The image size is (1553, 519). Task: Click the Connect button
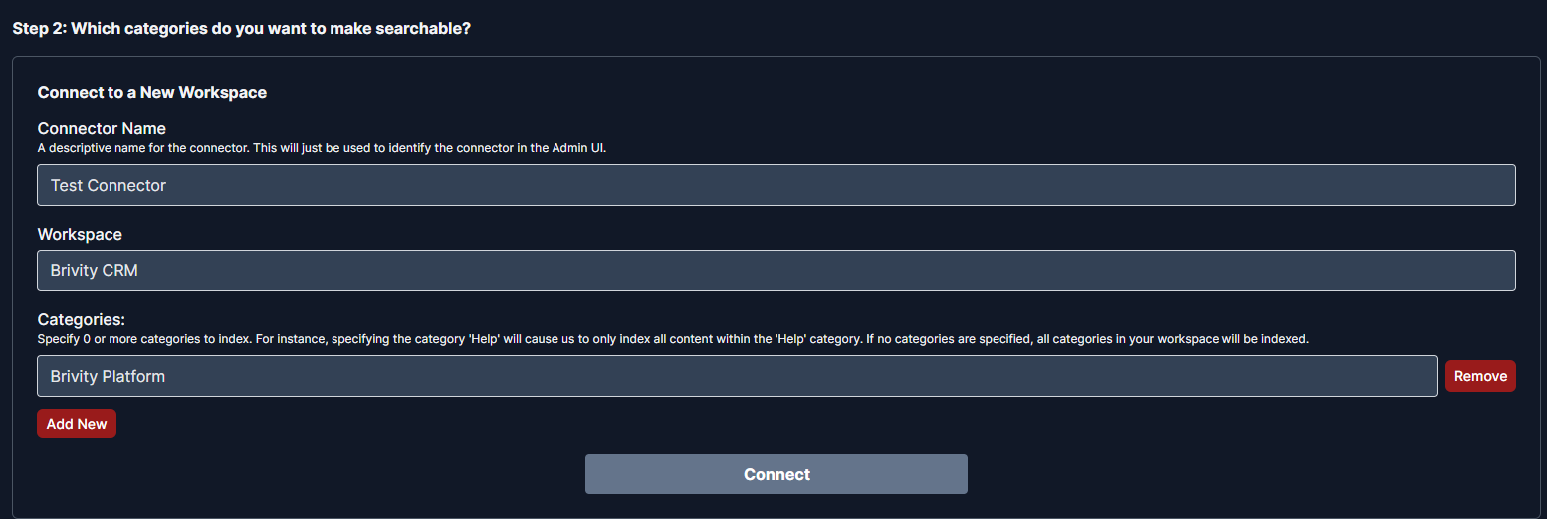click(776, 474)
